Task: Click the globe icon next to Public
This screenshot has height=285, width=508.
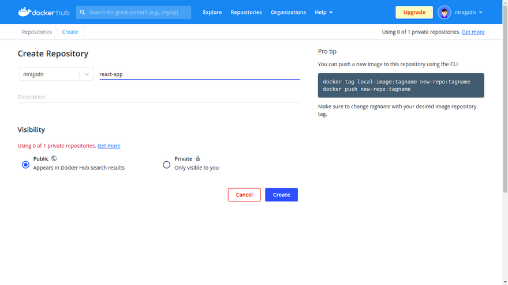Action: 54,158
